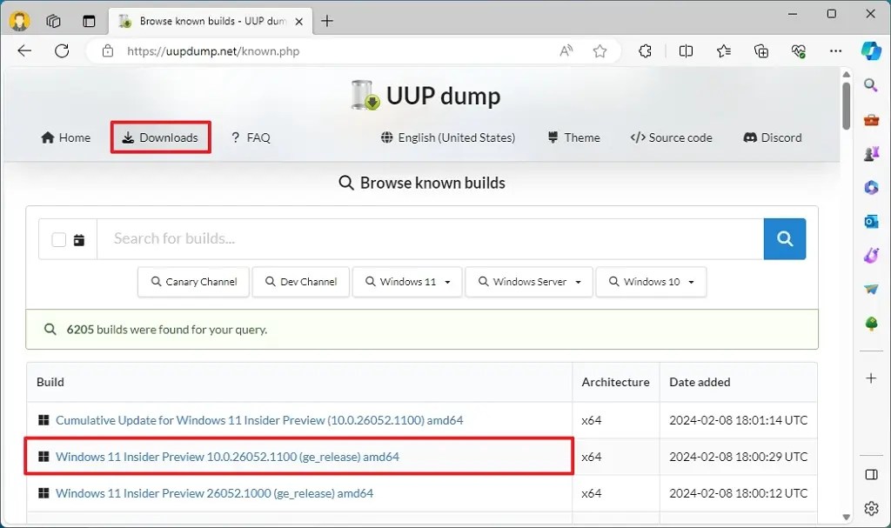Filter by Dev Channel
This screenshot has width=891, height=528.
tap(300, 282)
